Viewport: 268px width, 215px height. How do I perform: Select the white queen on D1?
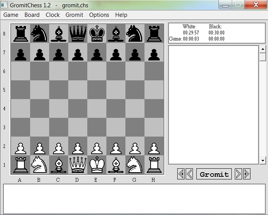pos(78,165)
